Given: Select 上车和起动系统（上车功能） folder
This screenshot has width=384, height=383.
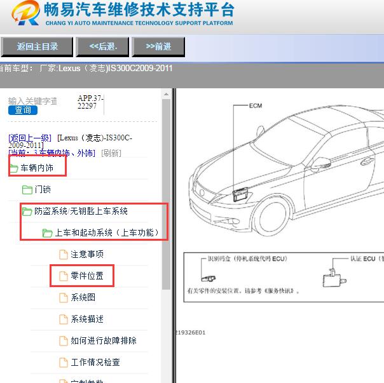Looking at the screenshot, I should point(107,232).
